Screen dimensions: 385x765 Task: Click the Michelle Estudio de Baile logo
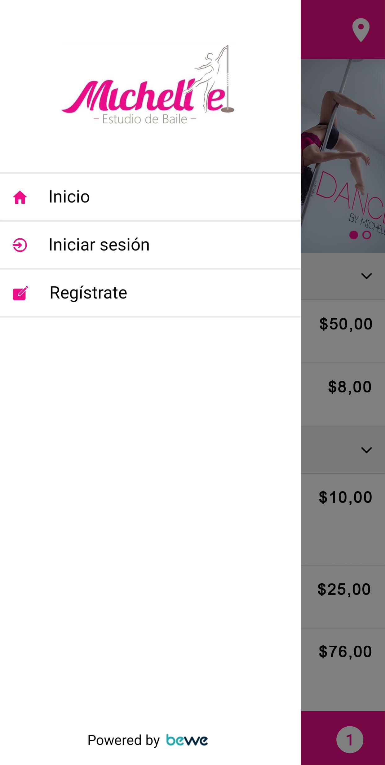click(148, 85)
